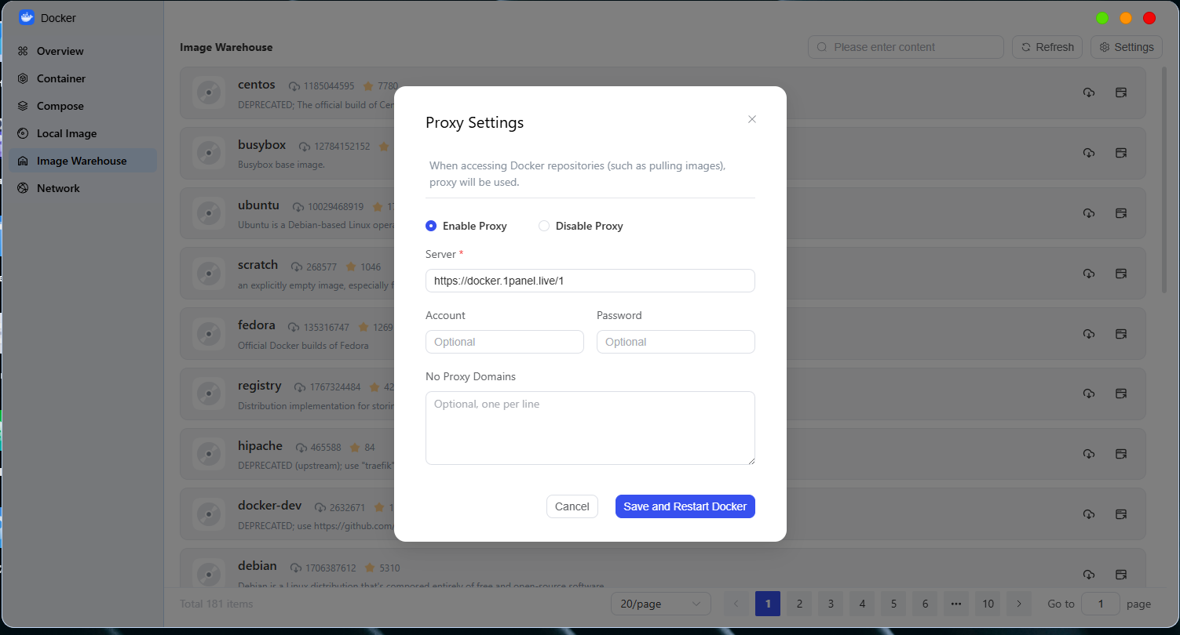Click the pagination ellipsis button
1180x635 pixels.
956,604
